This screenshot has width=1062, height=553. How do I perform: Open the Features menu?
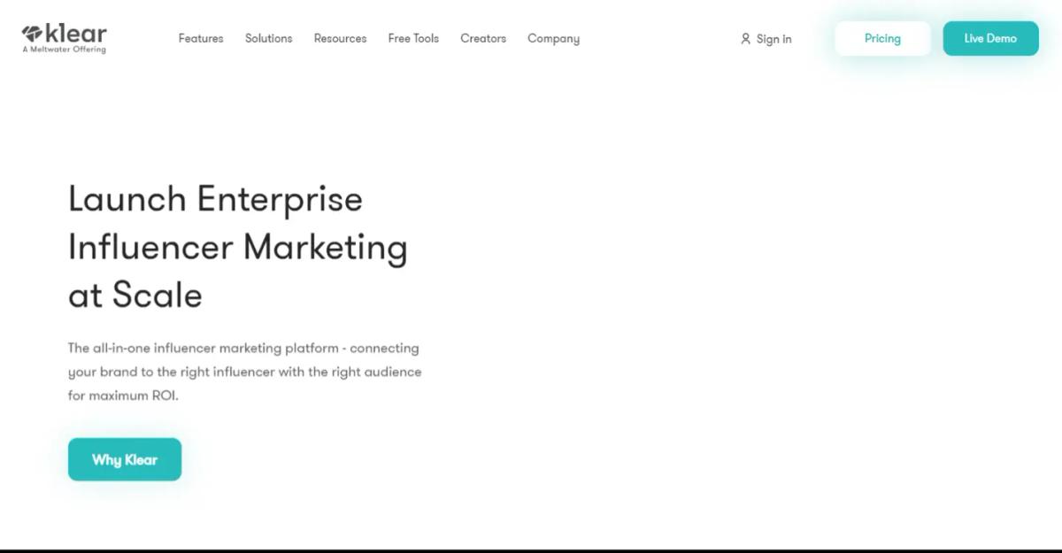[x=201, y=38]
